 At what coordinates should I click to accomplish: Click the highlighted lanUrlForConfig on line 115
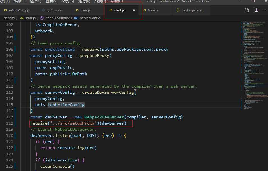pos(66,105)
